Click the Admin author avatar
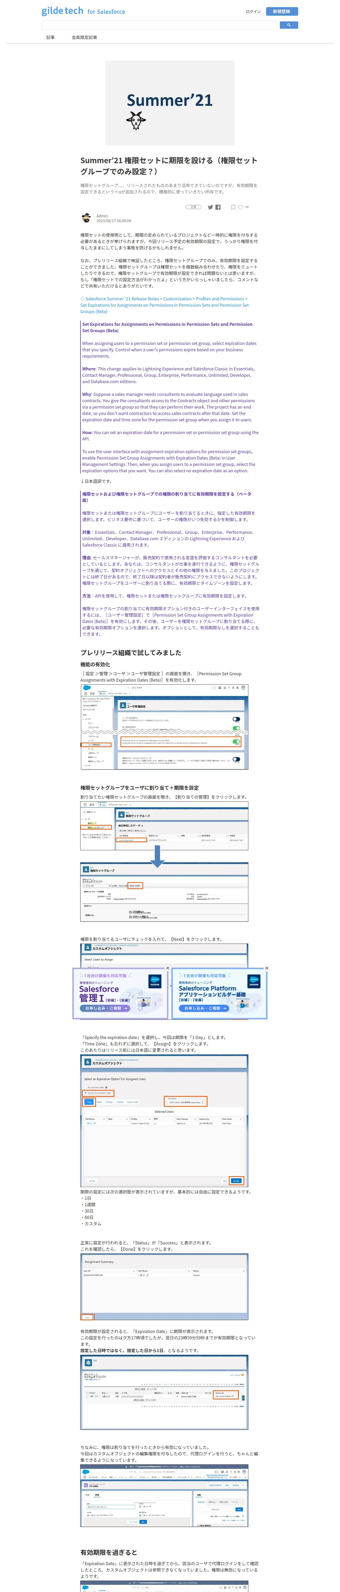The height and width of the screenshot is (1592, 340). point(86,218)
